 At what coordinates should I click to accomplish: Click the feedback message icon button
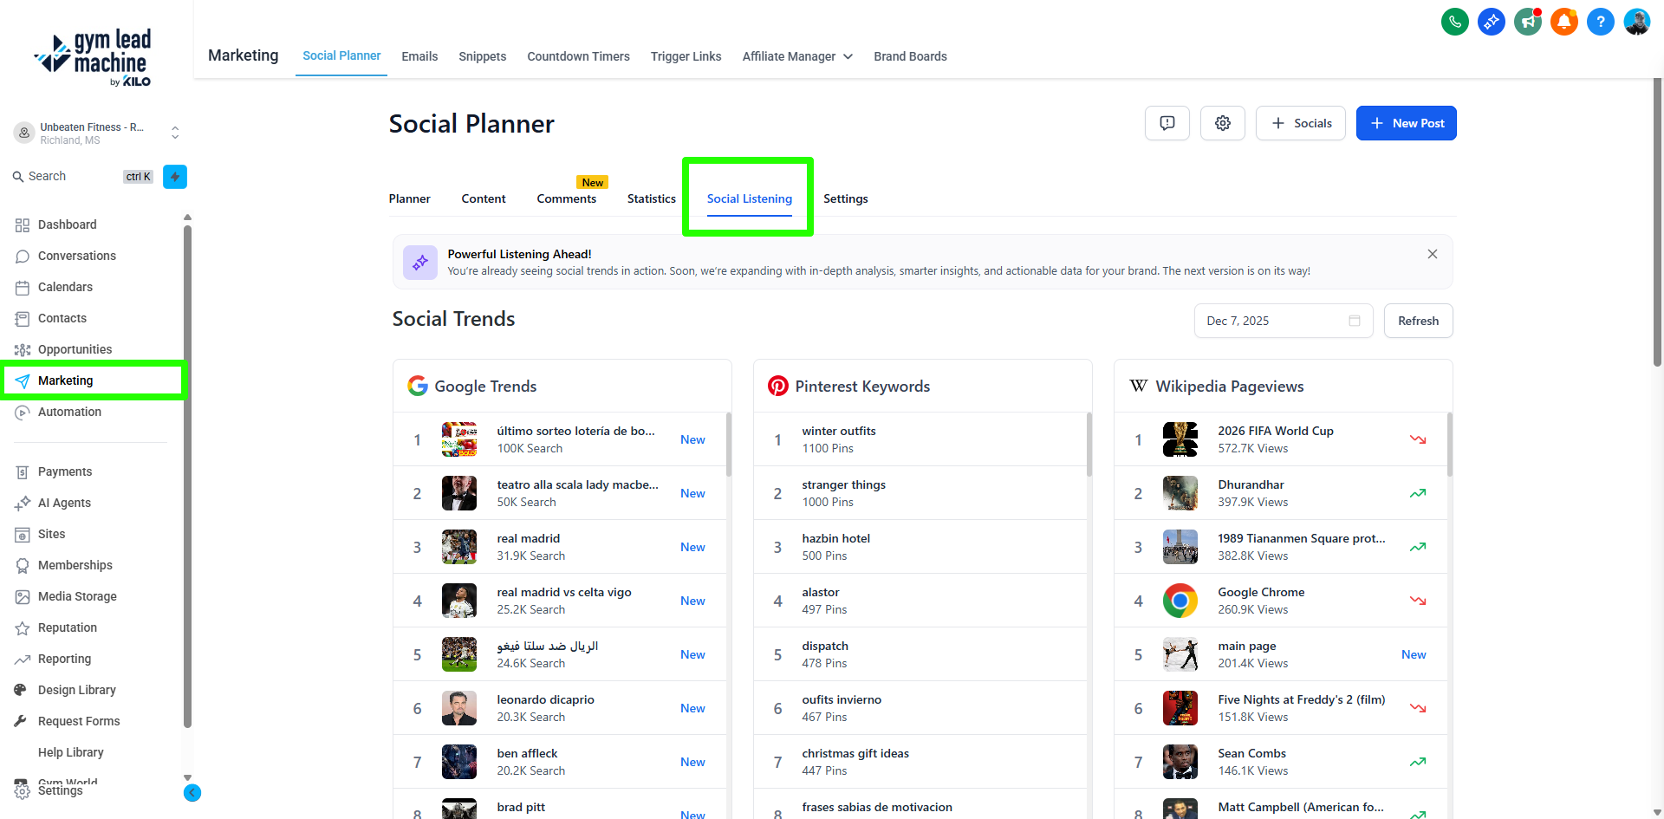coord(1167,123)
